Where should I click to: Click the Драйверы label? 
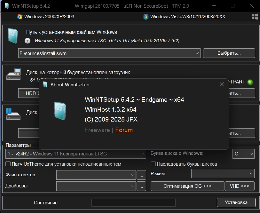click(x=16, y=186)
